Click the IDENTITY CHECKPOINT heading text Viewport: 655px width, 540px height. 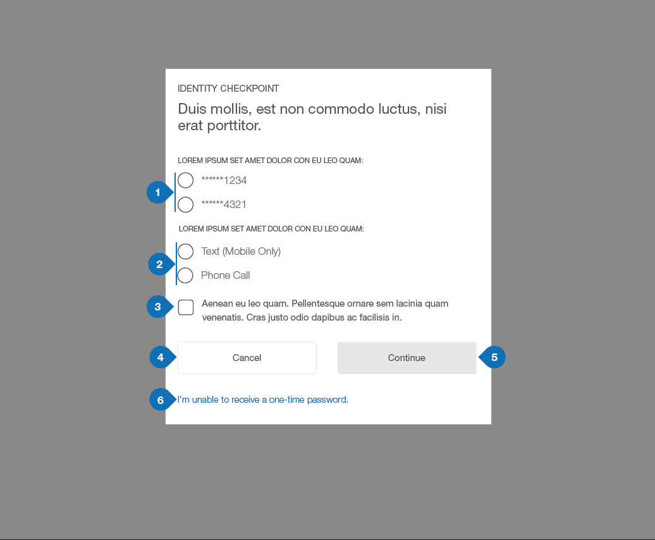[x=228, y=89]
